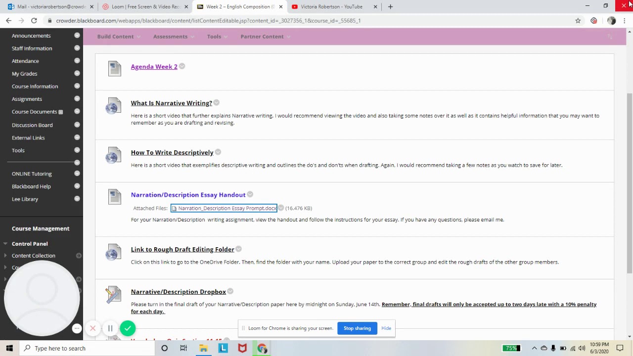Switch to the Victoria Robertson YouTube tab
Image resolution: width=633 pixels, height=356 pixels.
coord(331,6)
